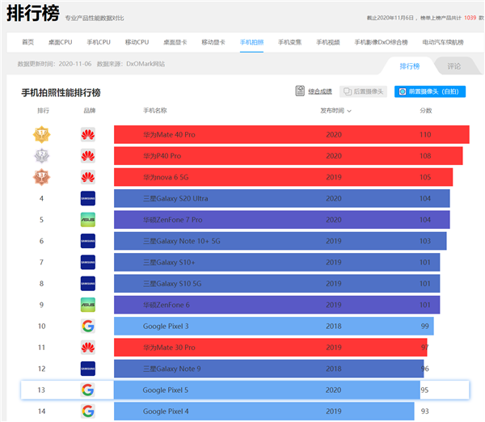The height and width of the screenshot is (422, 485).
Task: Click ASUS logo beside 华硕ZenFone 7 Pro
Action: click(88, 220)
